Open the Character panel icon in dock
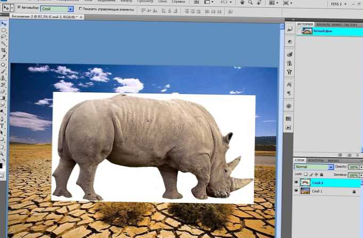The image size is (363, 238). 289,84
